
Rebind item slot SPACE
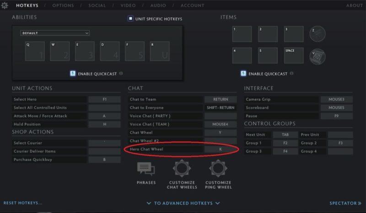(x=294, y=55)
